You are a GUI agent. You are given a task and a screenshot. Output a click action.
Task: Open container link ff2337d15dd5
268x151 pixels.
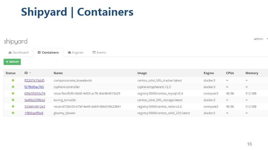[34, 81]
